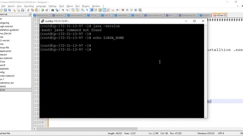Maximize the PuTTY terminal window
The width and height of the screenshot is (243, 136).
[194, 21]
